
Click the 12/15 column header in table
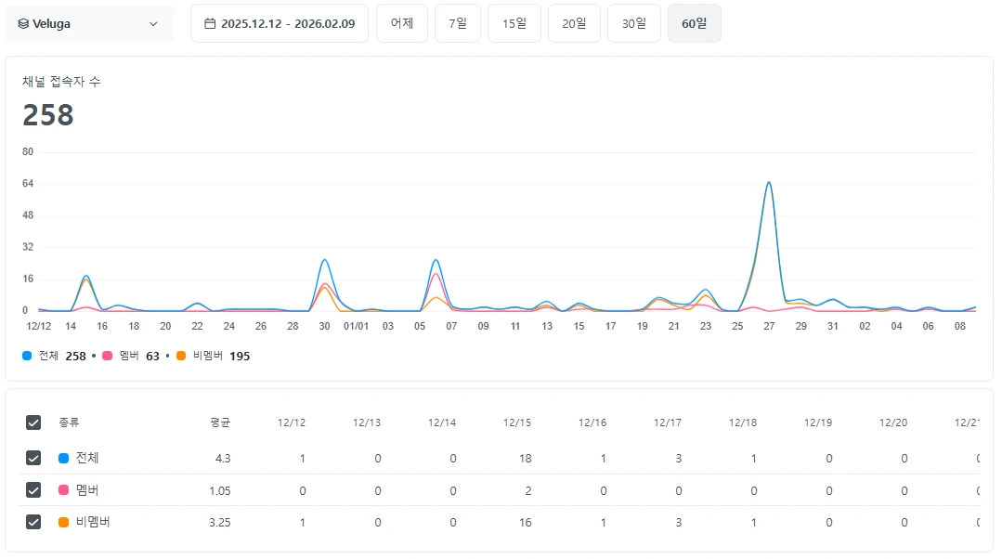pos(516,422)
